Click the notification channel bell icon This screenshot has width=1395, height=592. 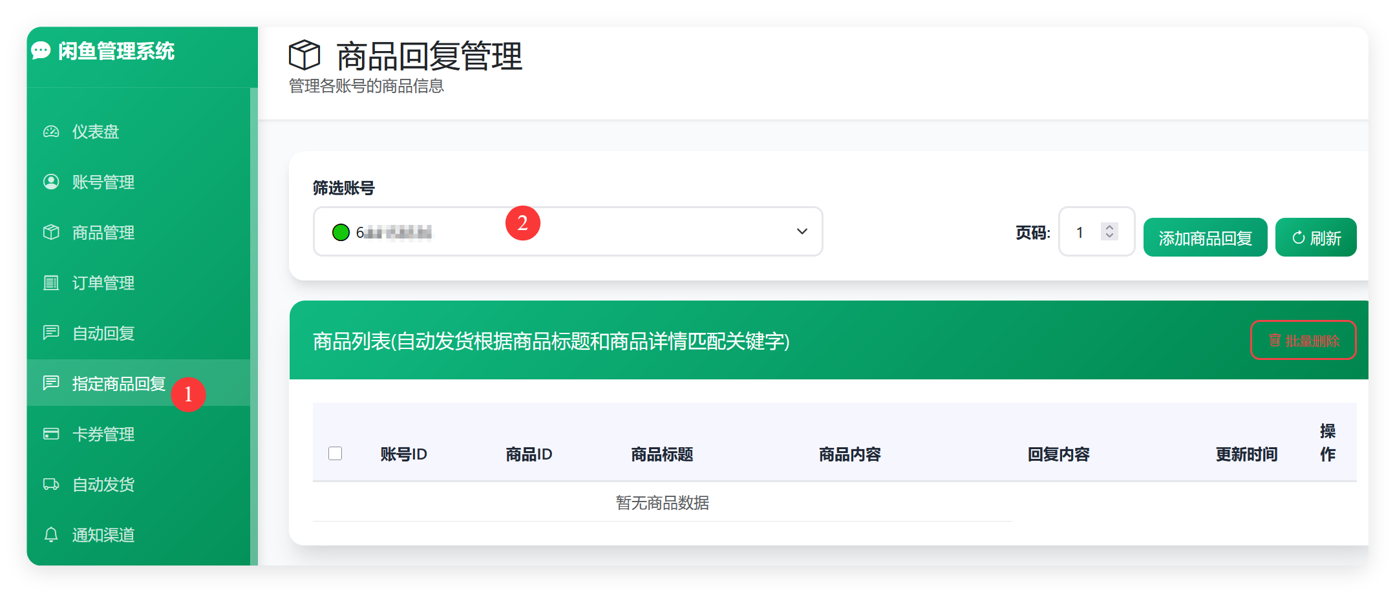pos(51,534)
